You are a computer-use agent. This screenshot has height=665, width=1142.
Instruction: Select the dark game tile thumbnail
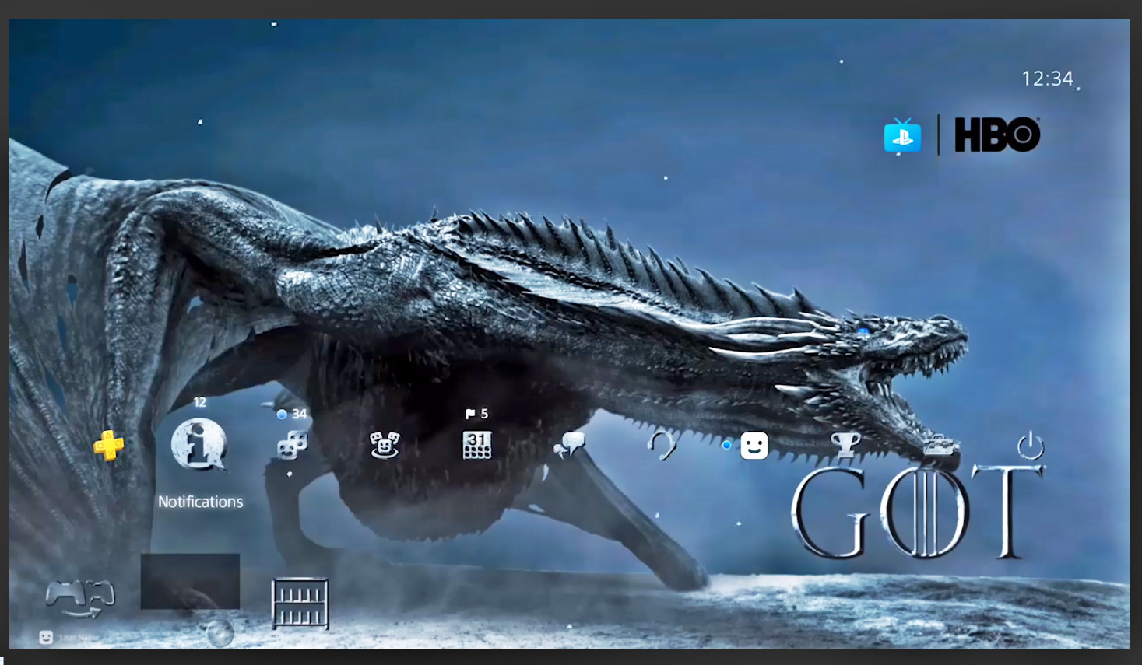pyautogui.click(x=190, y=581)
